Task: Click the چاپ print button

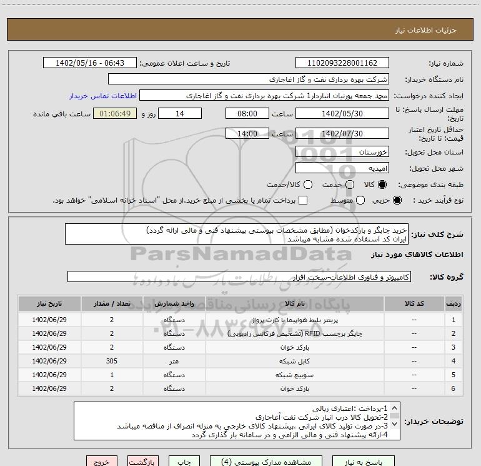Action: click(x=184, y=462)
